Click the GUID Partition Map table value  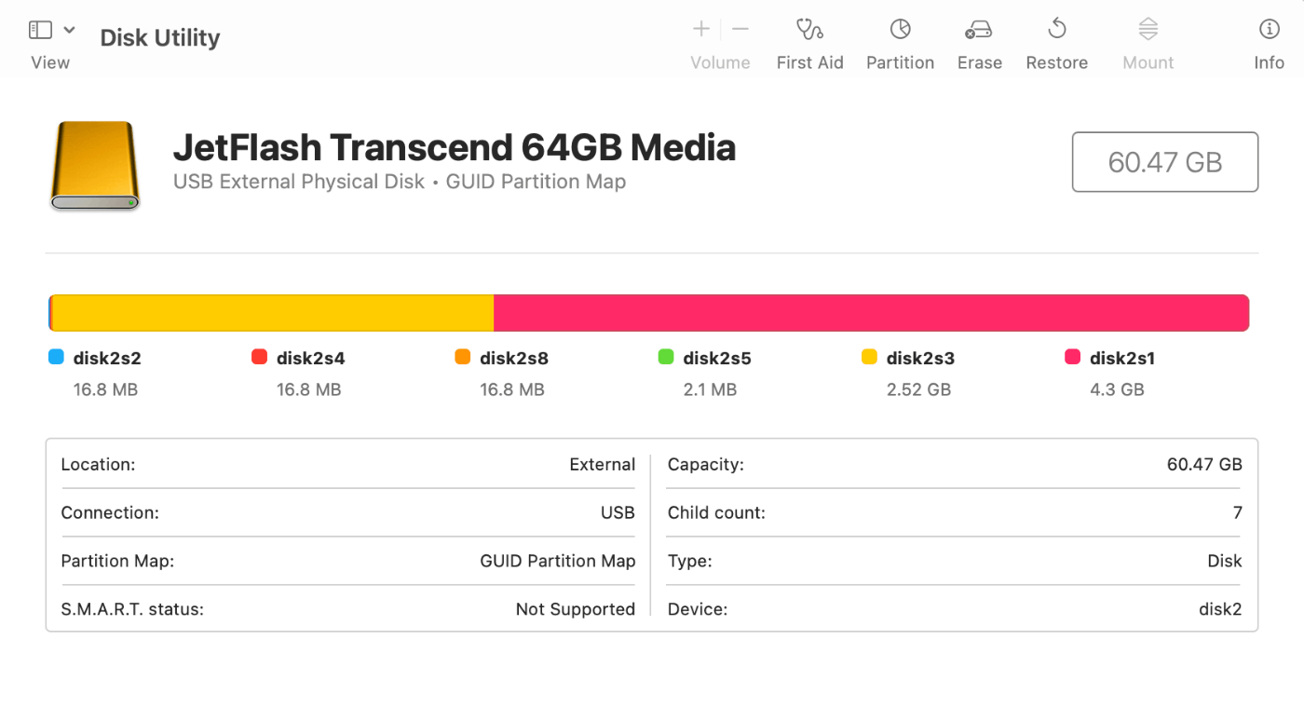click(x=558, y=561)
